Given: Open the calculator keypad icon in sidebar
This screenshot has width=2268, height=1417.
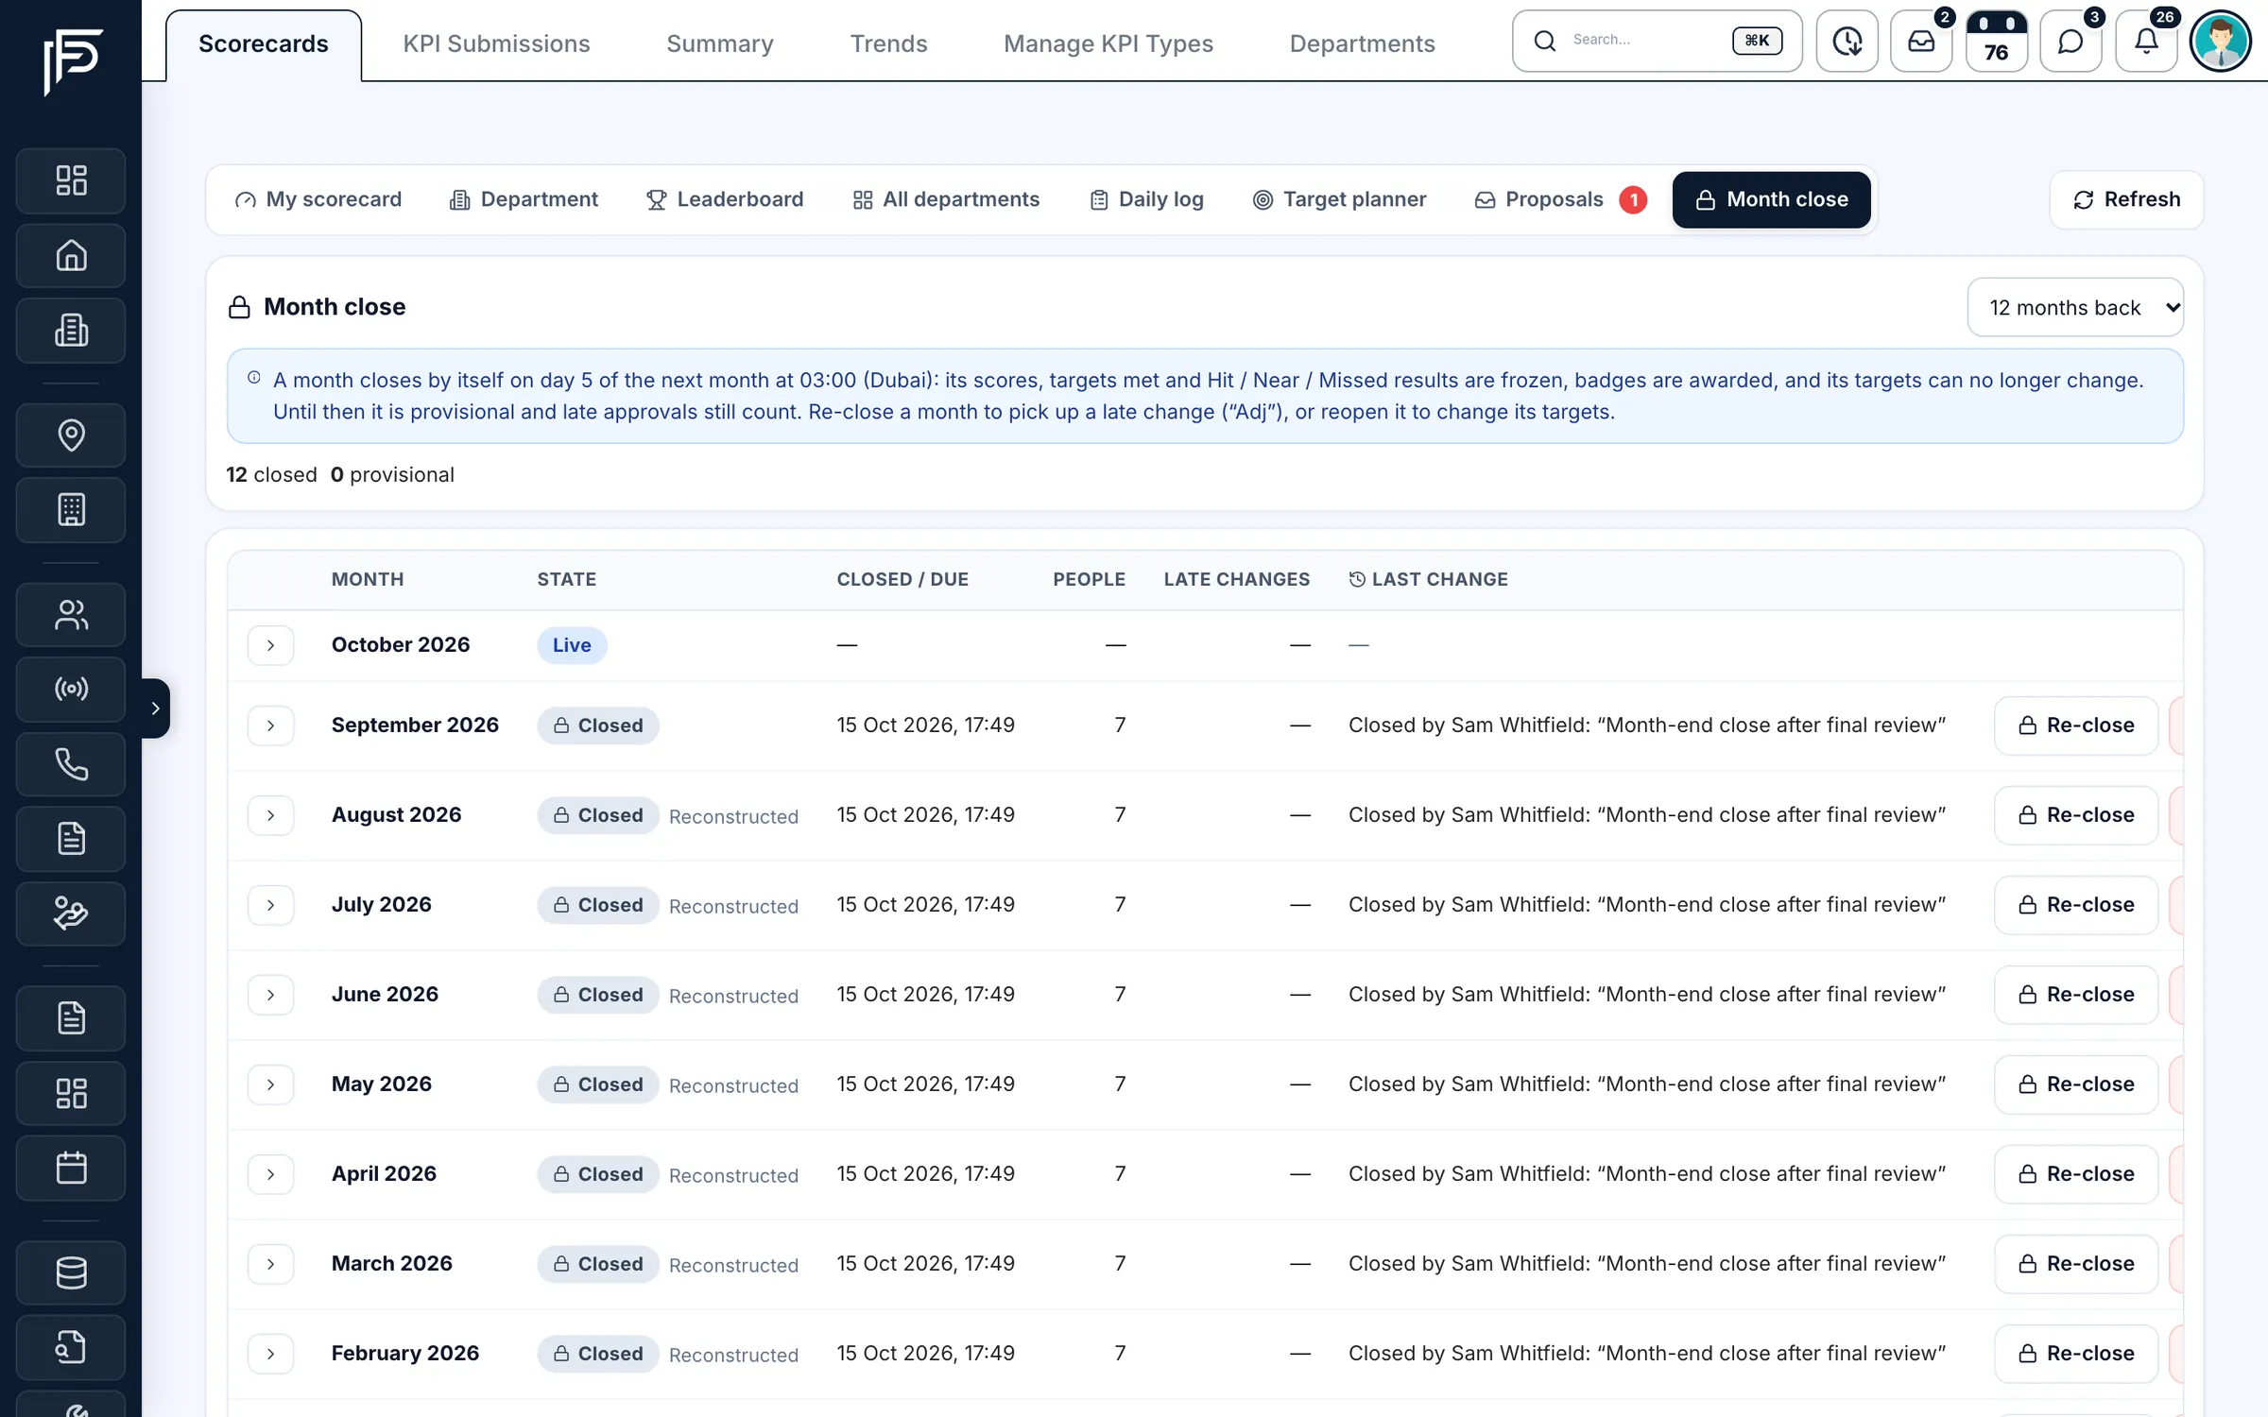Looking at the screenshot, I should 71,510.
